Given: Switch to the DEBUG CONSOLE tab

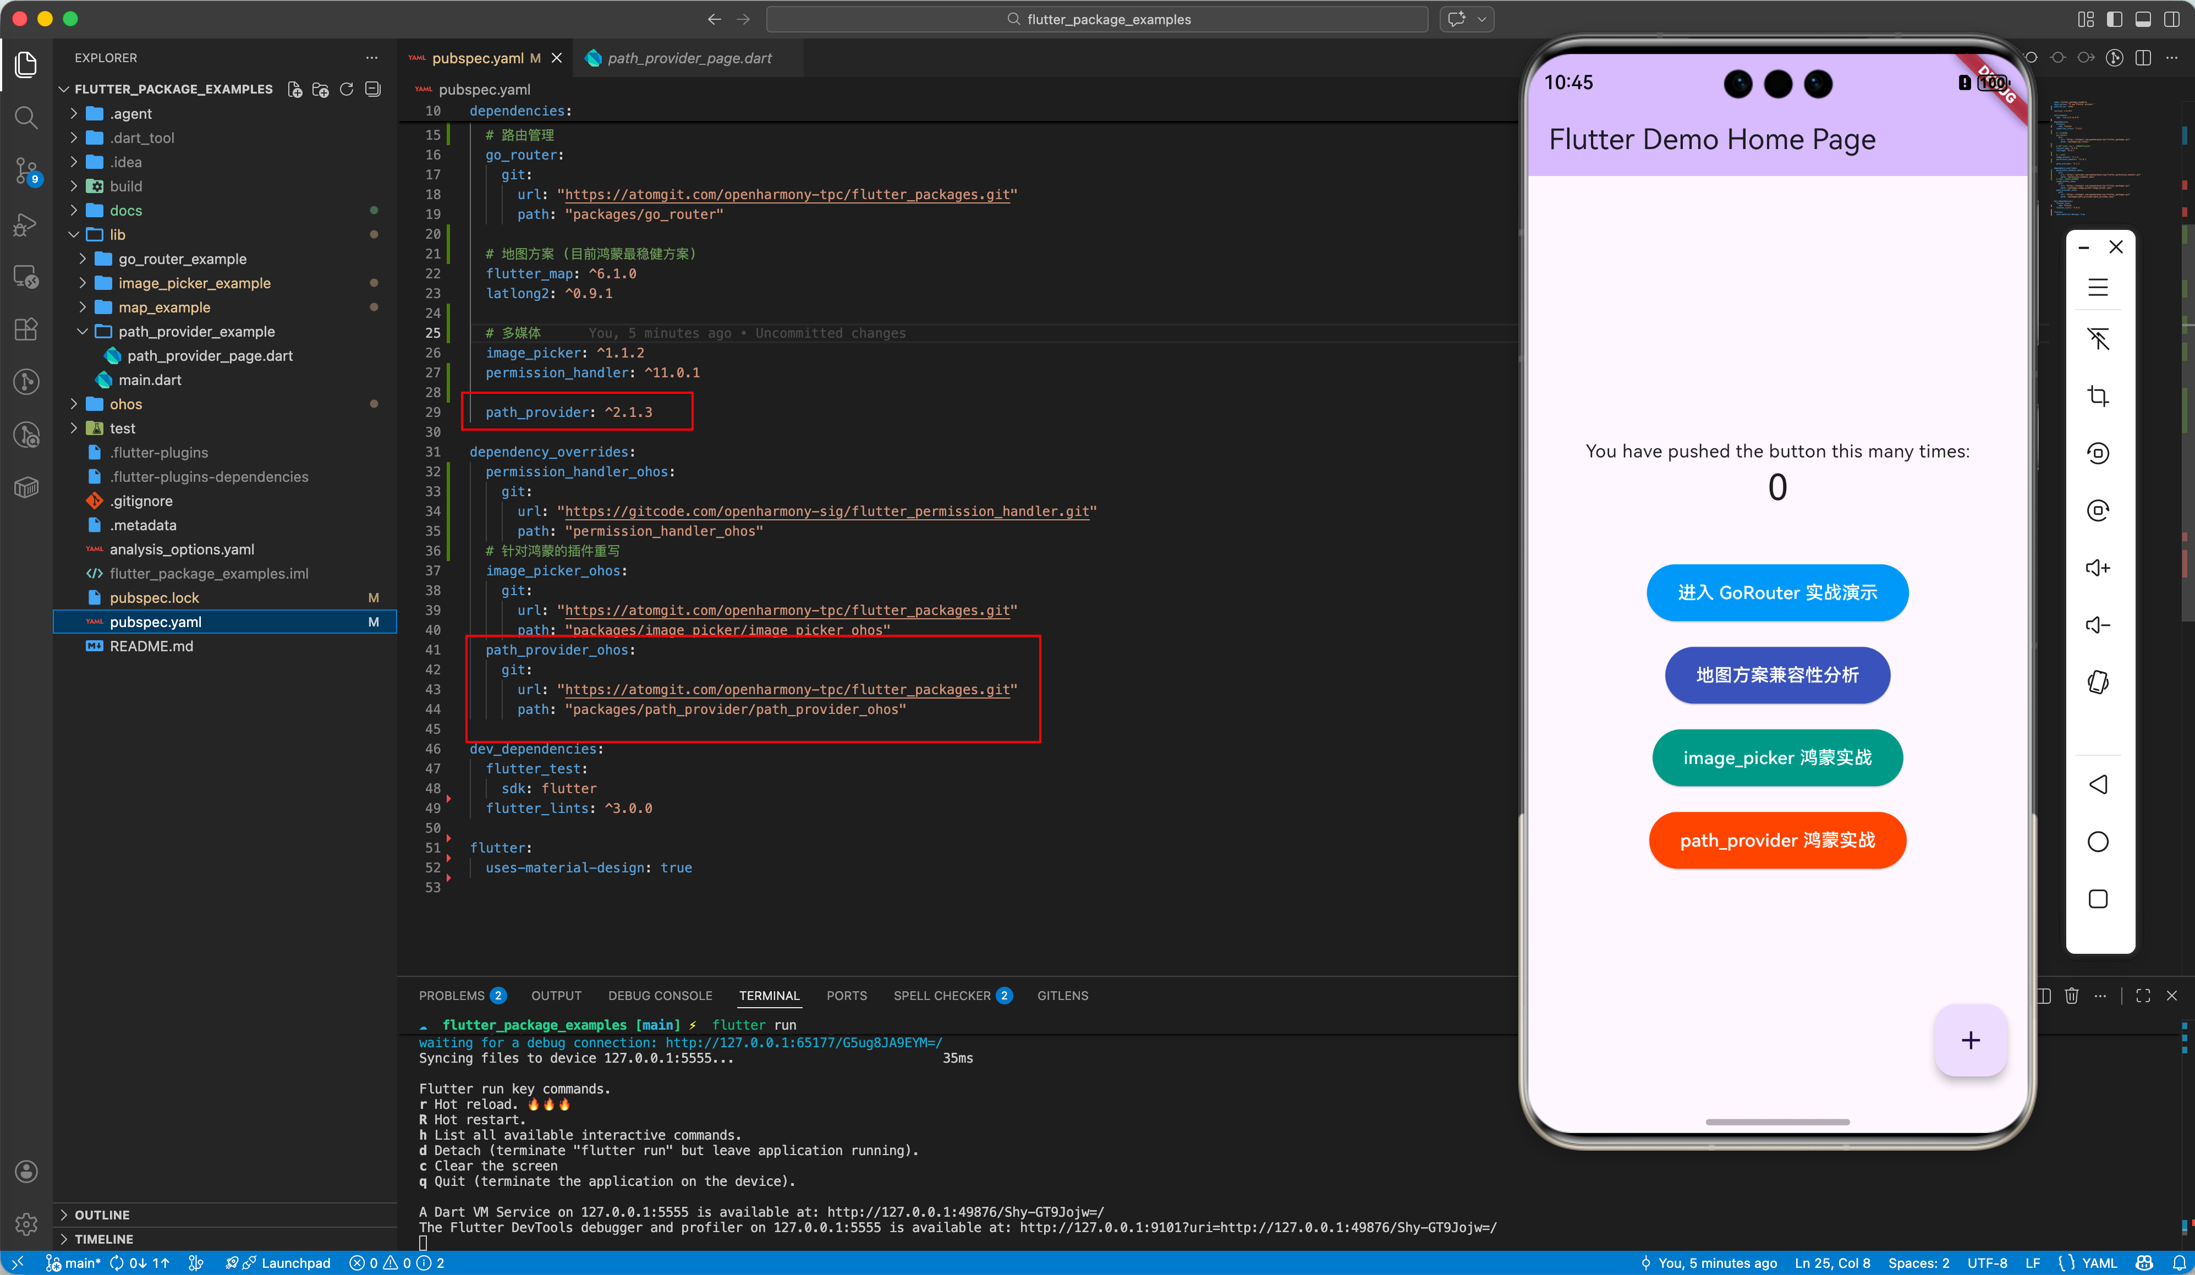Looking at the screenshot, I should pos(660,996).
